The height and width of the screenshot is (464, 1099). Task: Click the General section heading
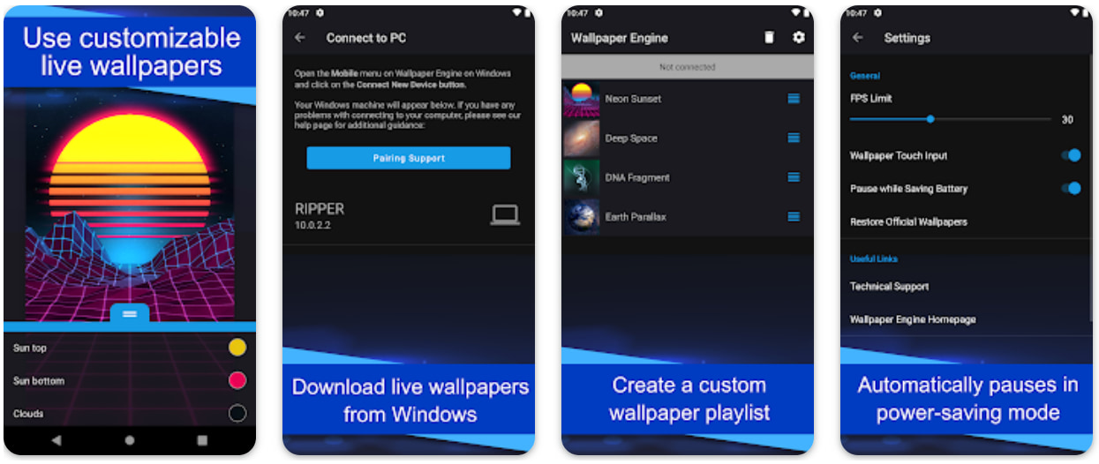(865, 76)
